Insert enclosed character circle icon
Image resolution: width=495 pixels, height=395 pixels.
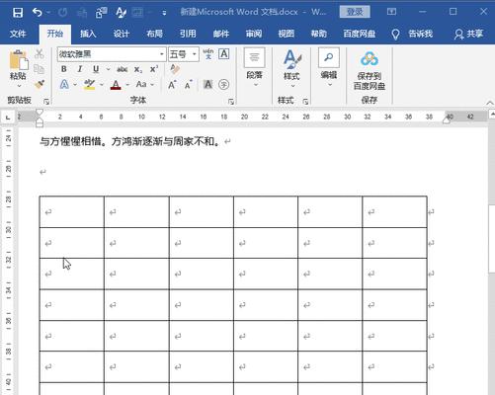point(223,85)
